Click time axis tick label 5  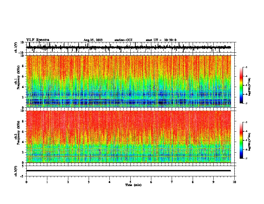click(130, 182)
